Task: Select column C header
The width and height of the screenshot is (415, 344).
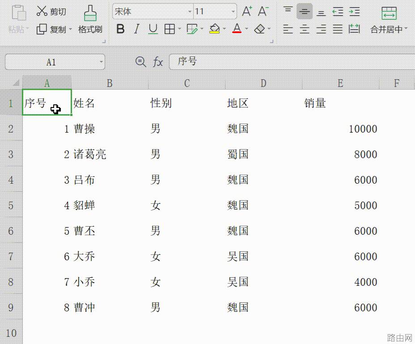Action: [x=187, y=83]
